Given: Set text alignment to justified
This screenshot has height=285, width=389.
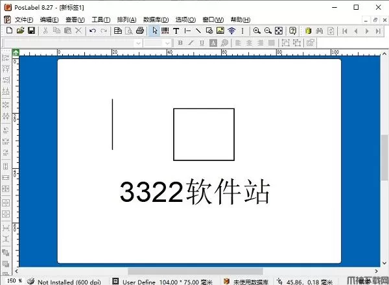Looking at the screenshot, I should click(272, 43).
